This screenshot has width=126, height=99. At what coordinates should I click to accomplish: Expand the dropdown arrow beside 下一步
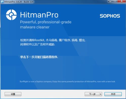(x=100, y=94)
